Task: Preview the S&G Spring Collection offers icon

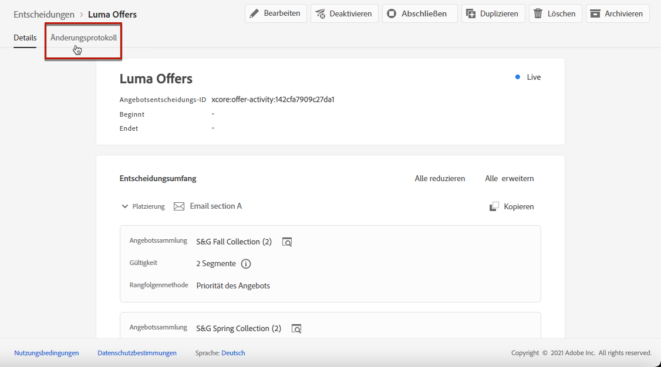Action: click(296, 328)
